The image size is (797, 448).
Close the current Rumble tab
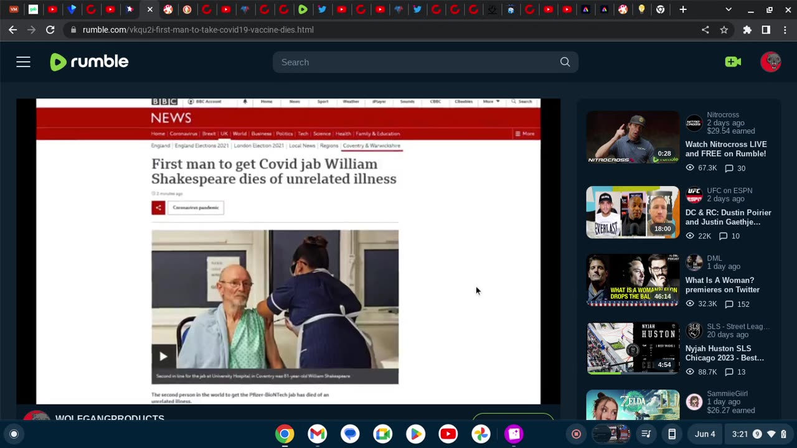(149, 9)
